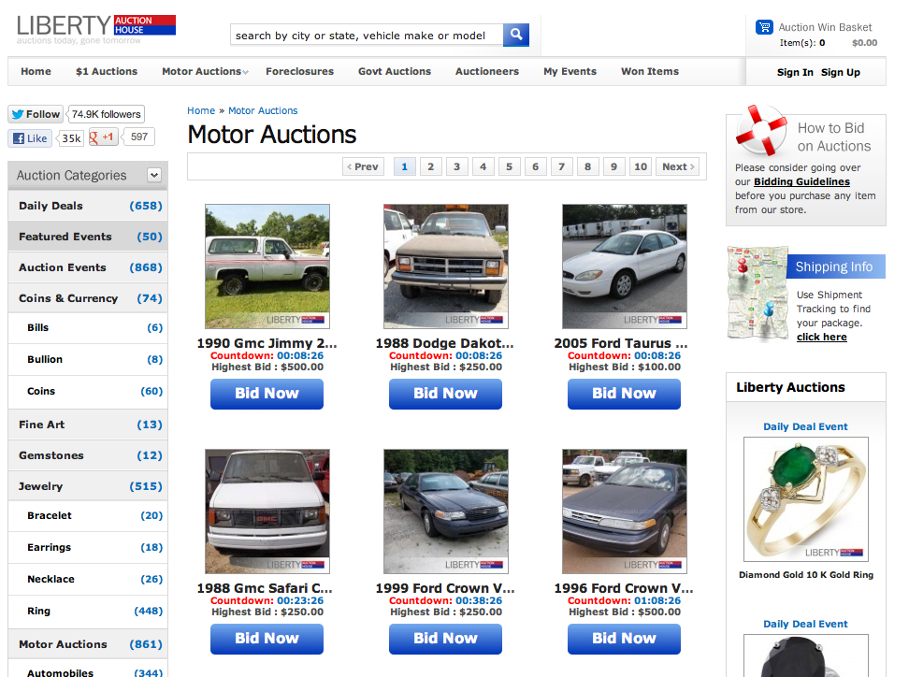The width and height of the screenshot is (909, 677).
Task: Click the Motor Auctions breadcrumb link
Action: click(263, 110)
